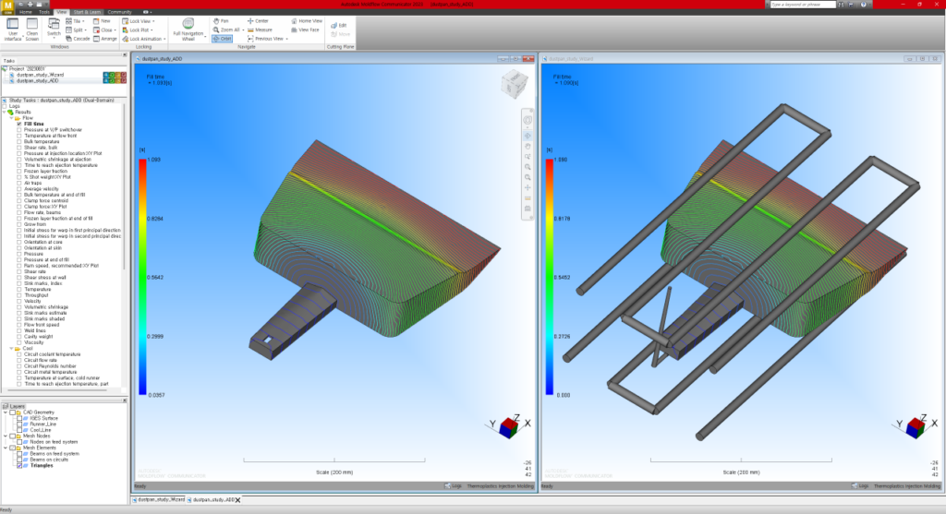Open the Tools ribbon tab
Image resolution: width=946 pixels, height=514 pixels.
click(x=44, y=12)
